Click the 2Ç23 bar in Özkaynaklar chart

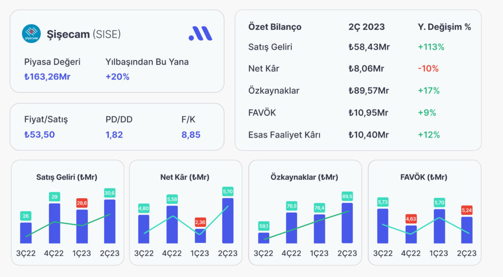coord(347,223)
